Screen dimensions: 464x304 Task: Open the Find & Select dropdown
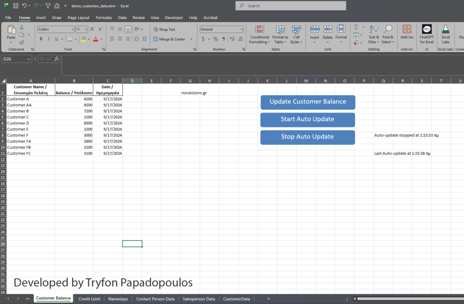tap(388, 34)
